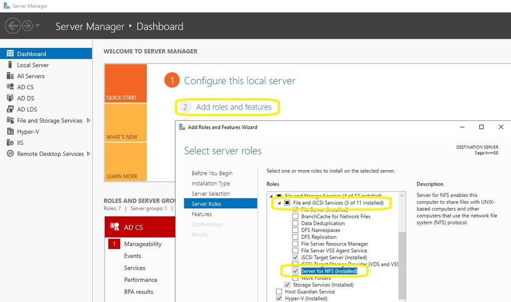
Task: Select the QUICK START tile
Action: point(126,83)
